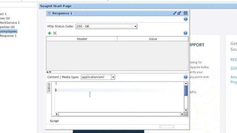
Task: Sort by the Value column
Action: [x=153, y=39]
